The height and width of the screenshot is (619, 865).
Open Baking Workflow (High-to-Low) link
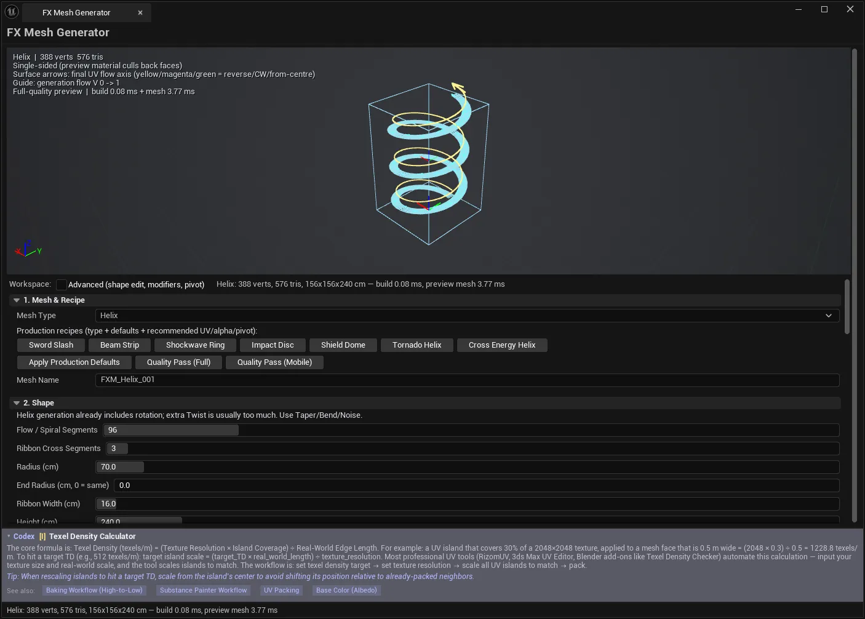pyautogui.click(x=94, y=590)
